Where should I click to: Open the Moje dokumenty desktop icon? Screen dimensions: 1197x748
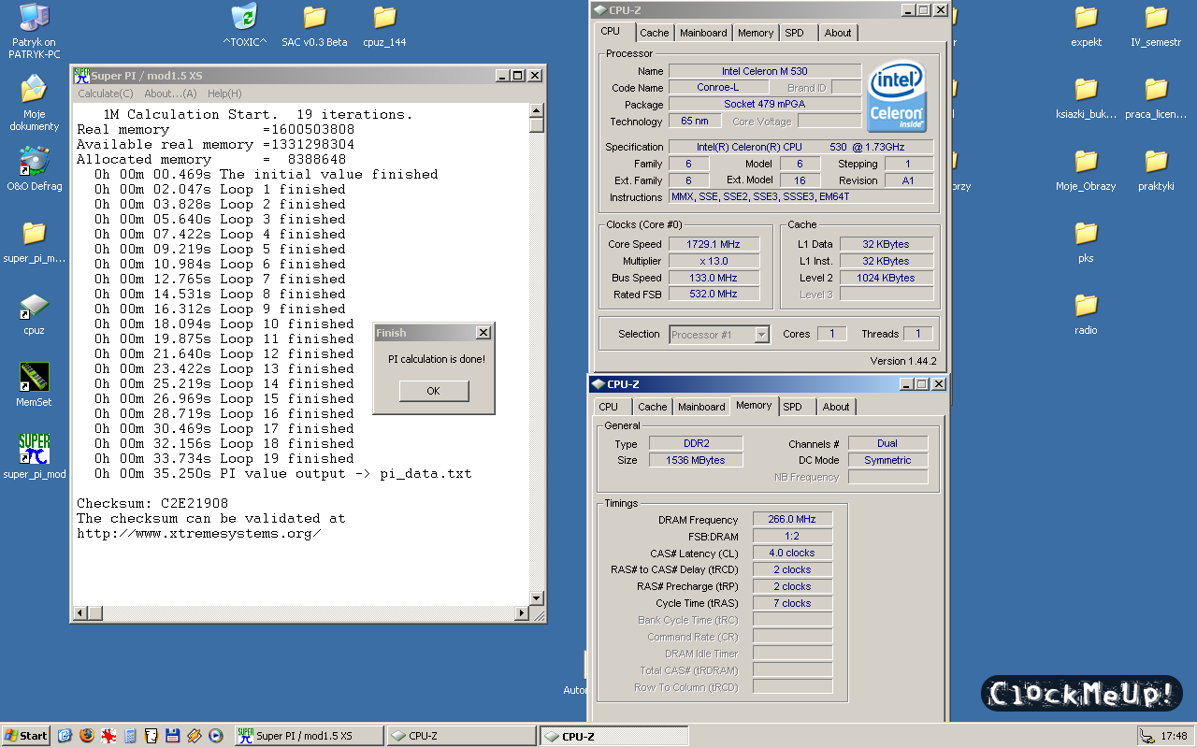coord(35,102)
